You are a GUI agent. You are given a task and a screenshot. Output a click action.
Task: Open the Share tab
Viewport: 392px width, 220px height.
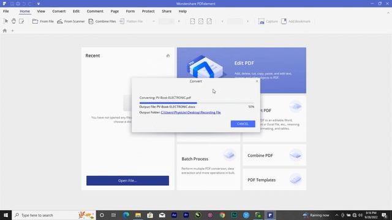167,11
